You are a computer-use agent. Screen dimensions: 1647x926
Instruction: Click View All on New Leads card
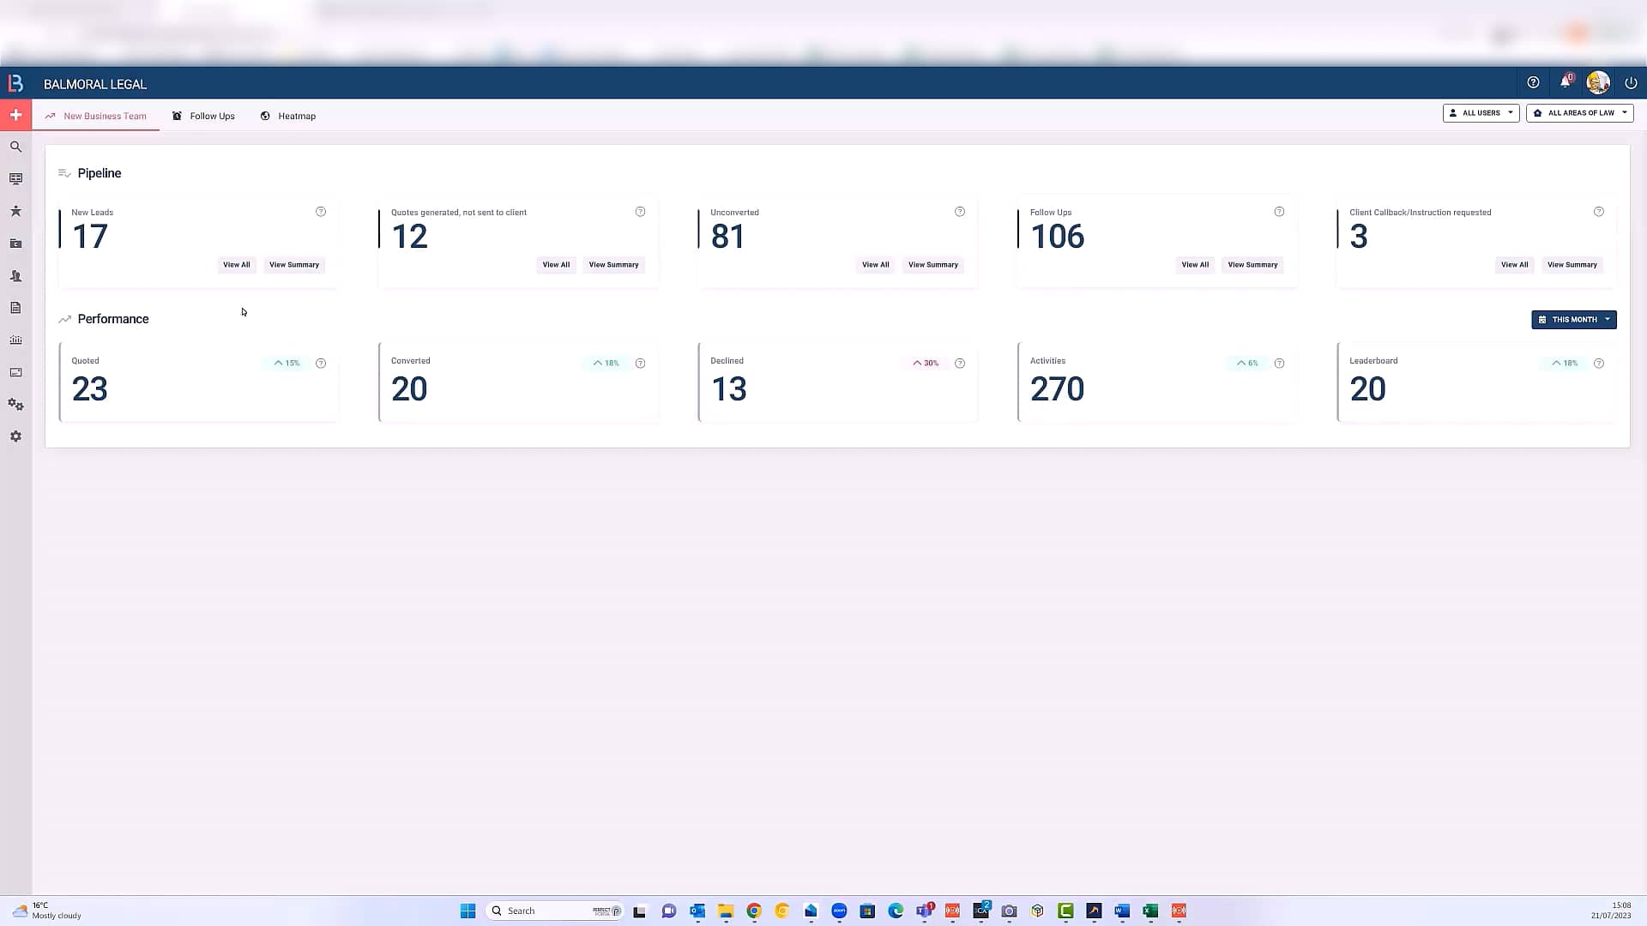236,264
